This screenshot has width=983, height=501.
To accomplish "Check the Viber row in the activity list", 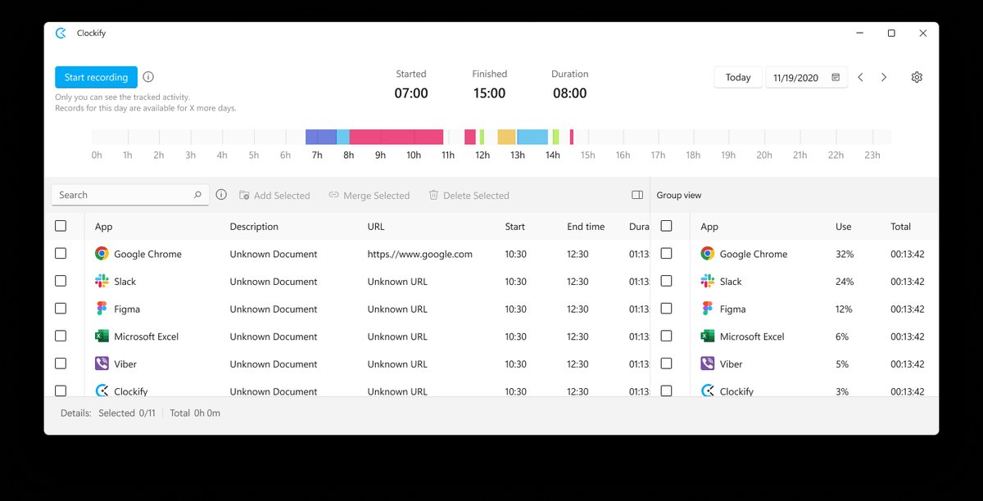I will point(61,363).
